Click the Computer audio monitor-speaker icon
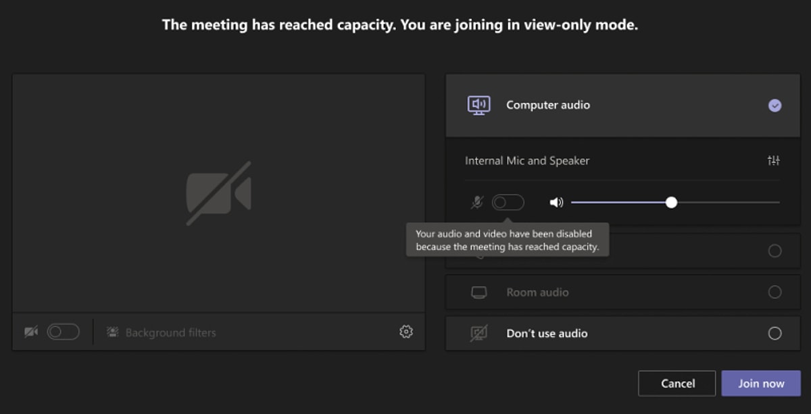Viewport: 811px width, 414px height. [x=478, y=105]
